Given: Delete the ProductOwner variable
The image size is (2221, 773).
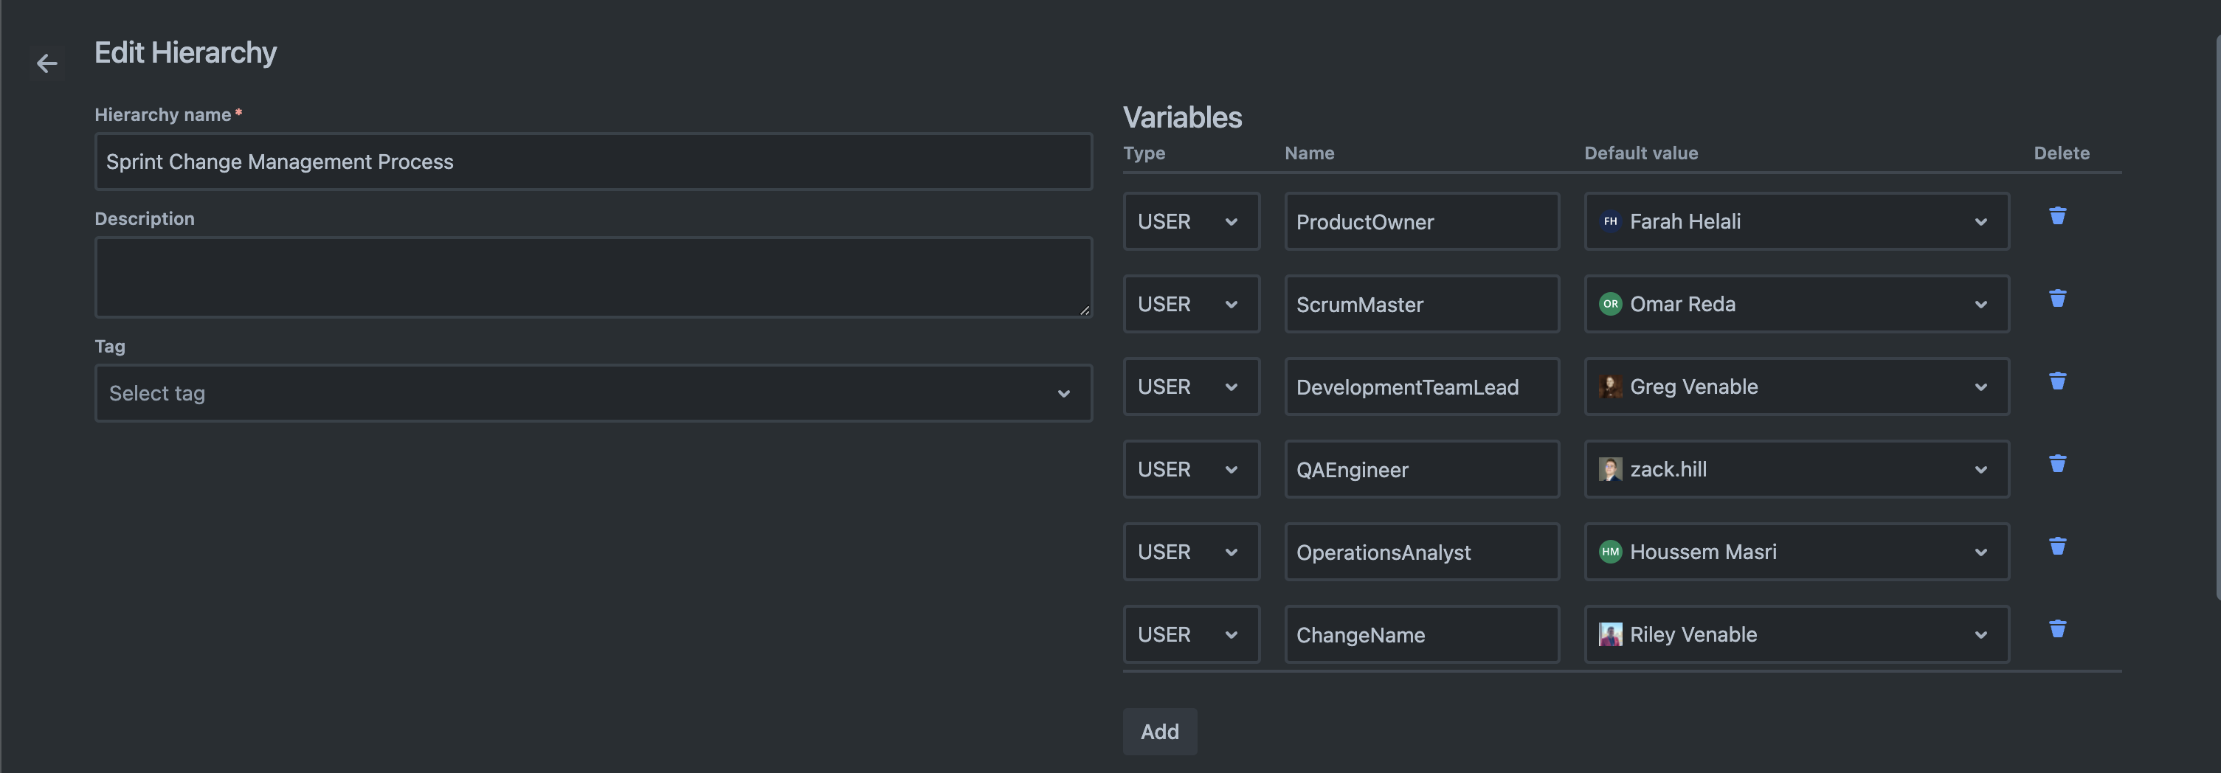Looking at the screenshot, I should pyautogui.click(x=2057, y=215).
